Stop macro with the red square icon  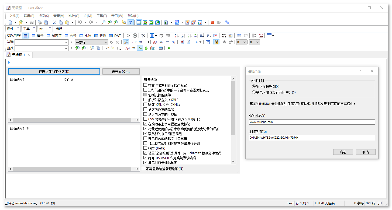[213, 22]
